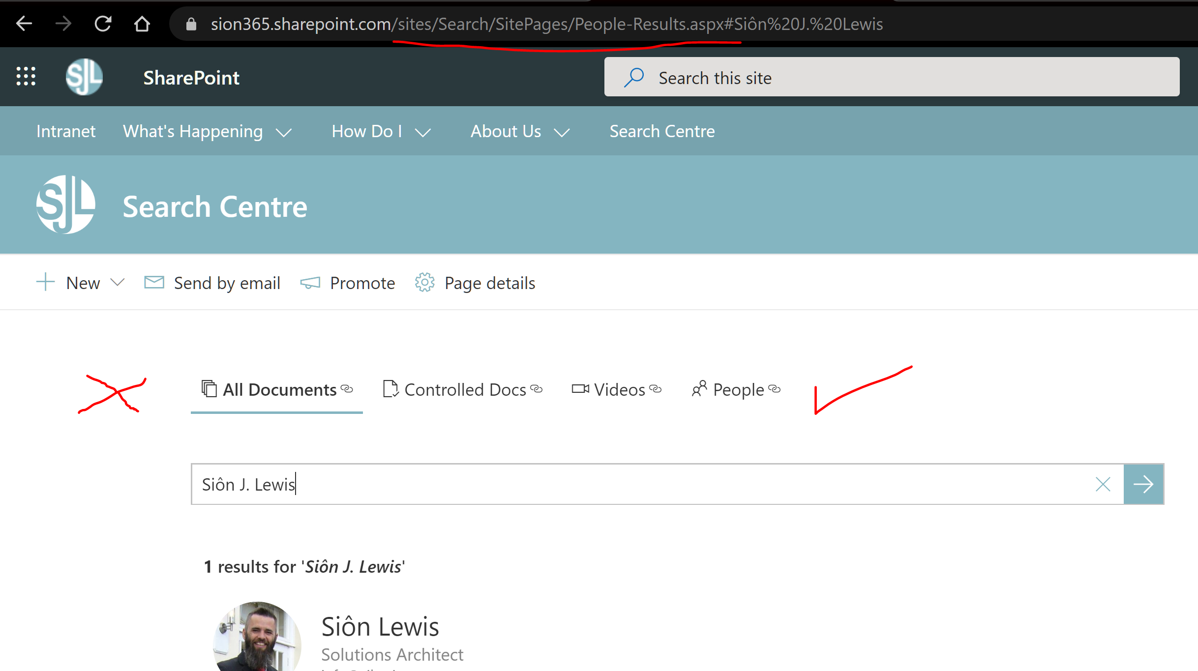This screenshot has width=1198, height=671.
Task: Clear the search box with X icon
Action: tap(1103, 484)
